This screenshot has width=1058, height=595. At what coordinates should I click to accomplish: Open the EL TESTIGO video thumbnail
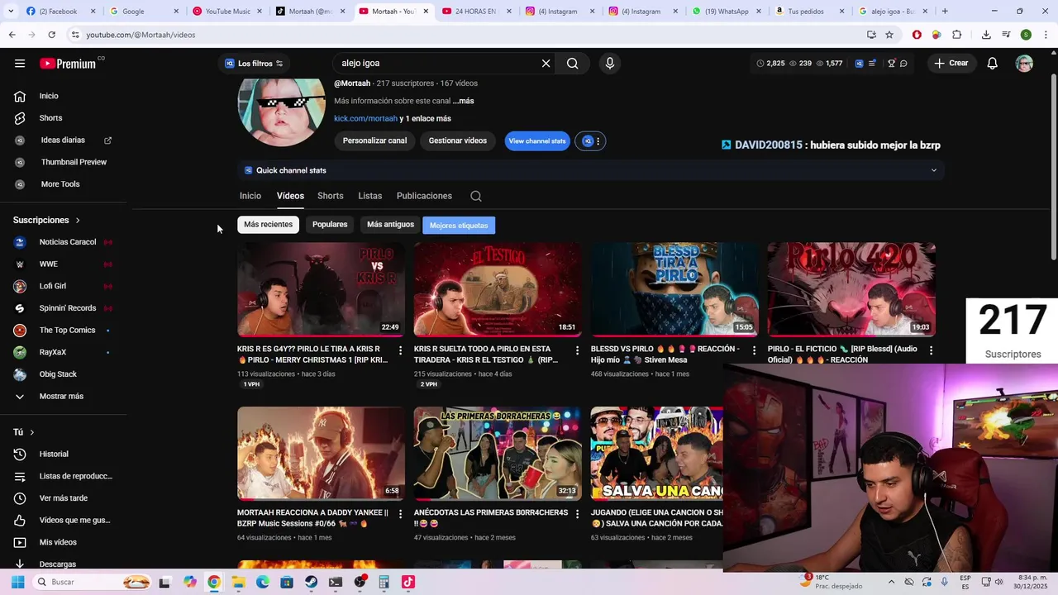tap(498, 289)
